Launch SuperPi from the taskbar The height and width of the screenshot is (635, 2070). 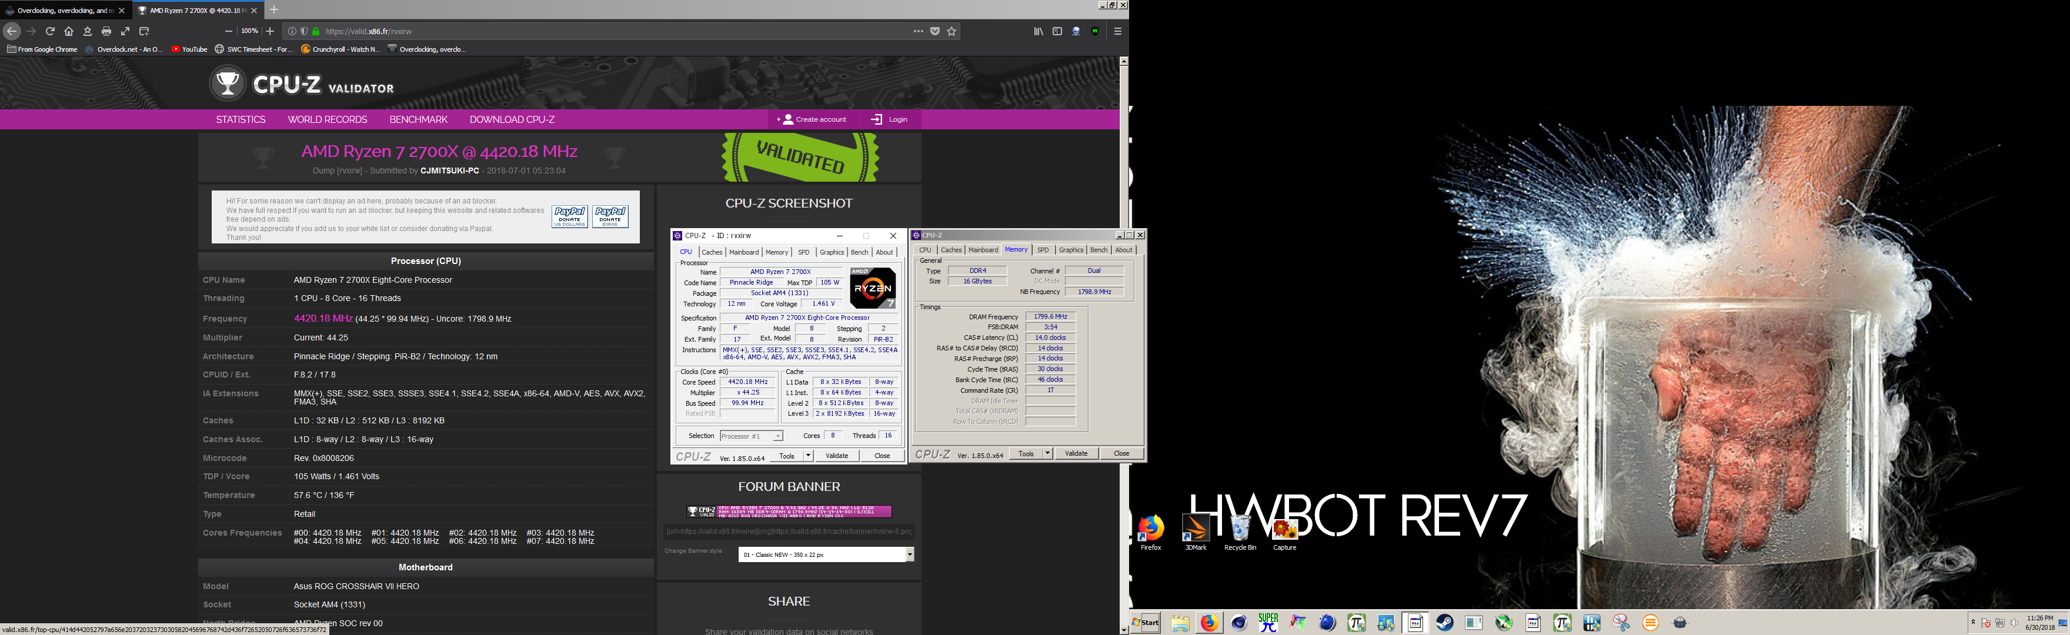click(x=1269, y=622)
